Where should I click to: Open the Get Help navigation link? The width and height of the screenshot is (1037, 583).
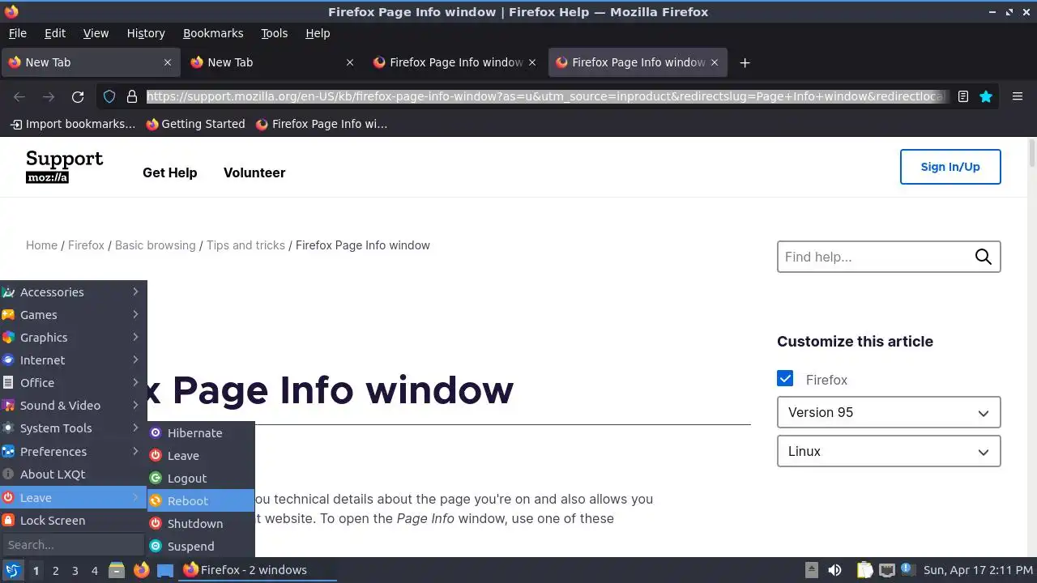[169, 172]
